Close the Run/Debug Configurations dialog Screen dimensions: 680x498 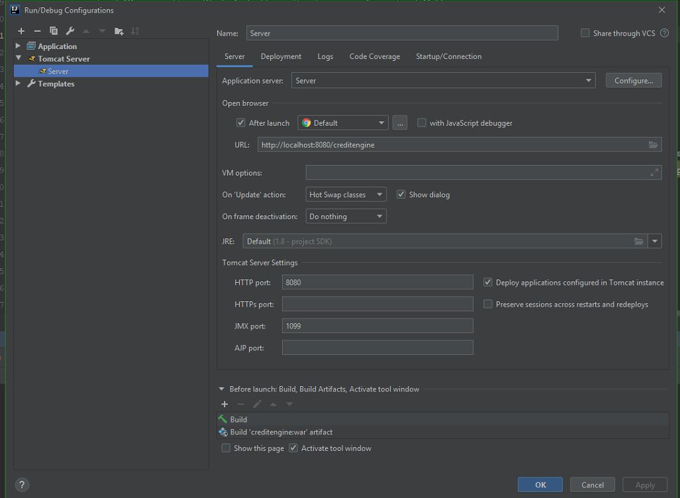(661, 10)
